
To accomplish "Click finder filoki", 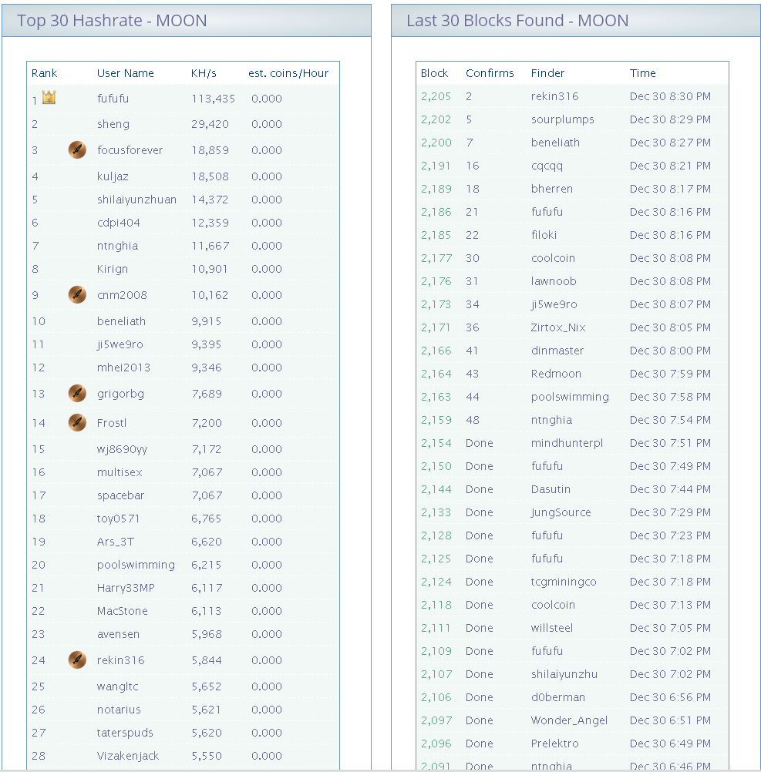I will click(x=544, y=235).
